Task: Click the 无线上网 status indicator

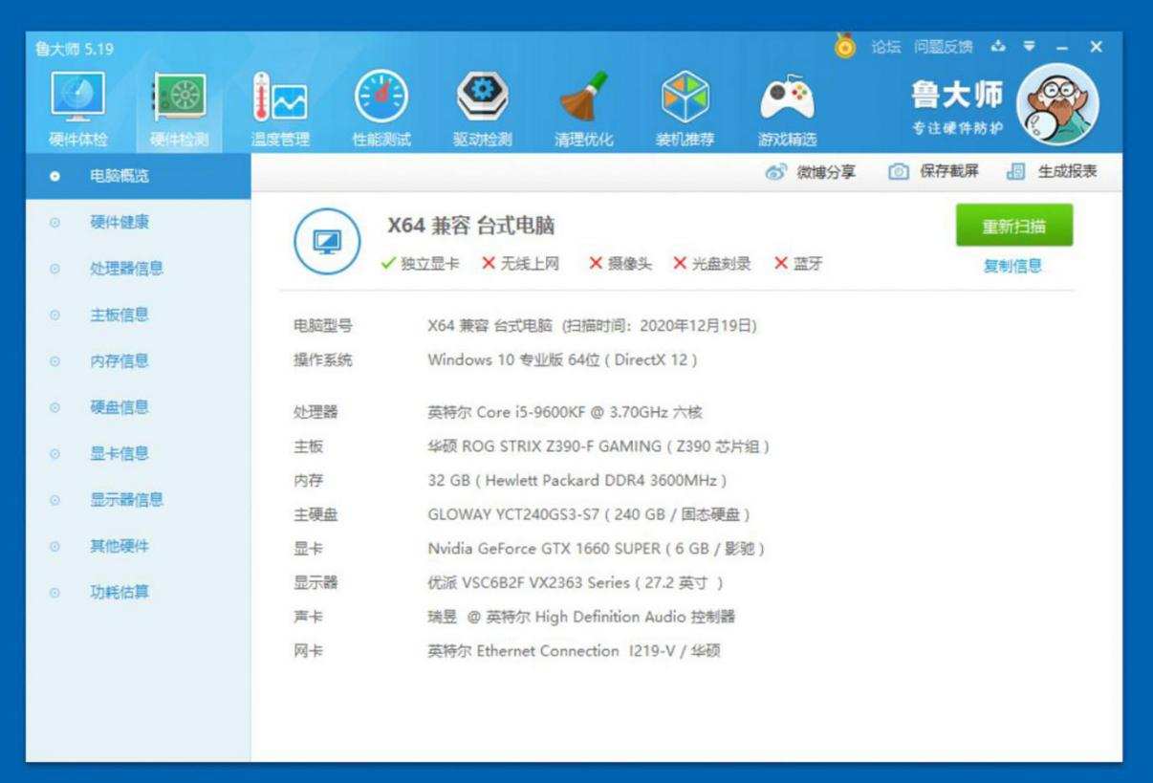Action: (x=520, y=264)
